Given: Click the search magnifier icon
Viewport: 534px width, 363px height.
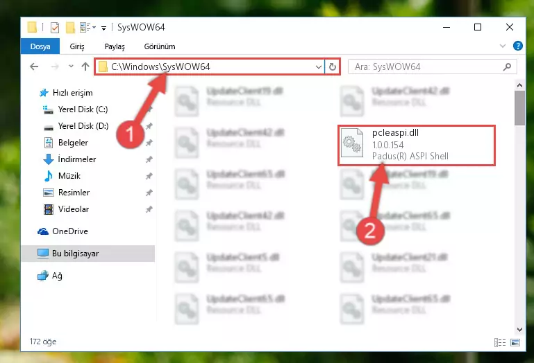Looking at the screenshot, I should coord(507,67).
